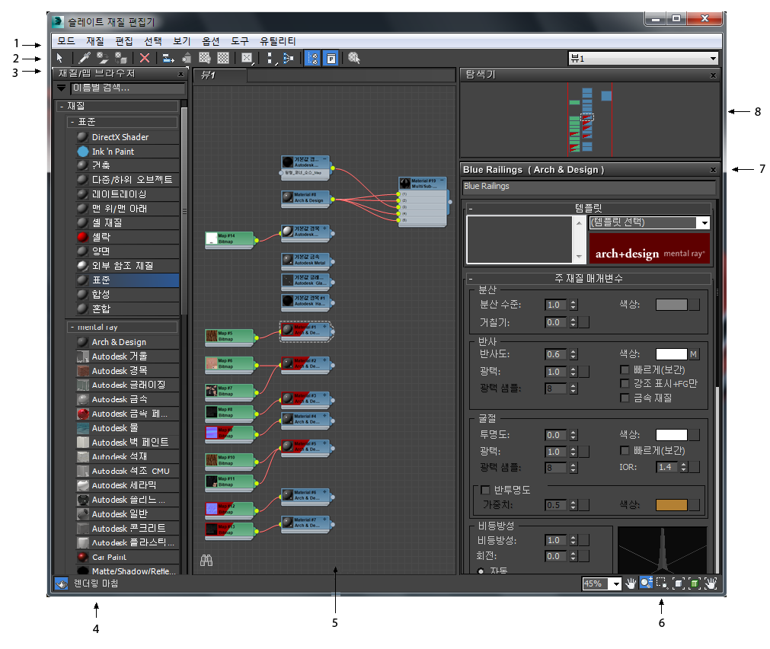Delete selected nodes with red X

(x=145, y=58)
